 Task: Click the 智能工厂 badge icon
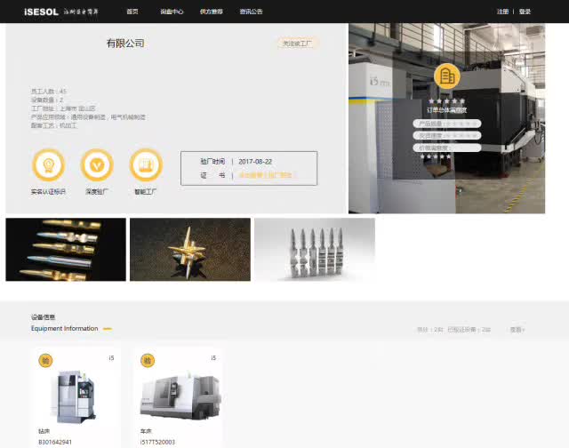146,164
